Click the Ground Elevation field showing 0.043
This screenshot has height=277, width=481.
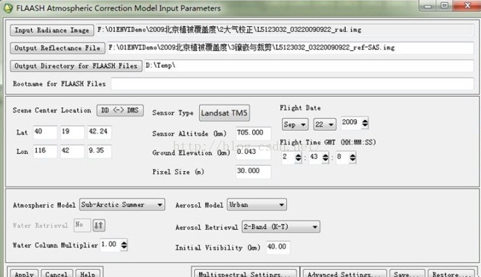254,152
